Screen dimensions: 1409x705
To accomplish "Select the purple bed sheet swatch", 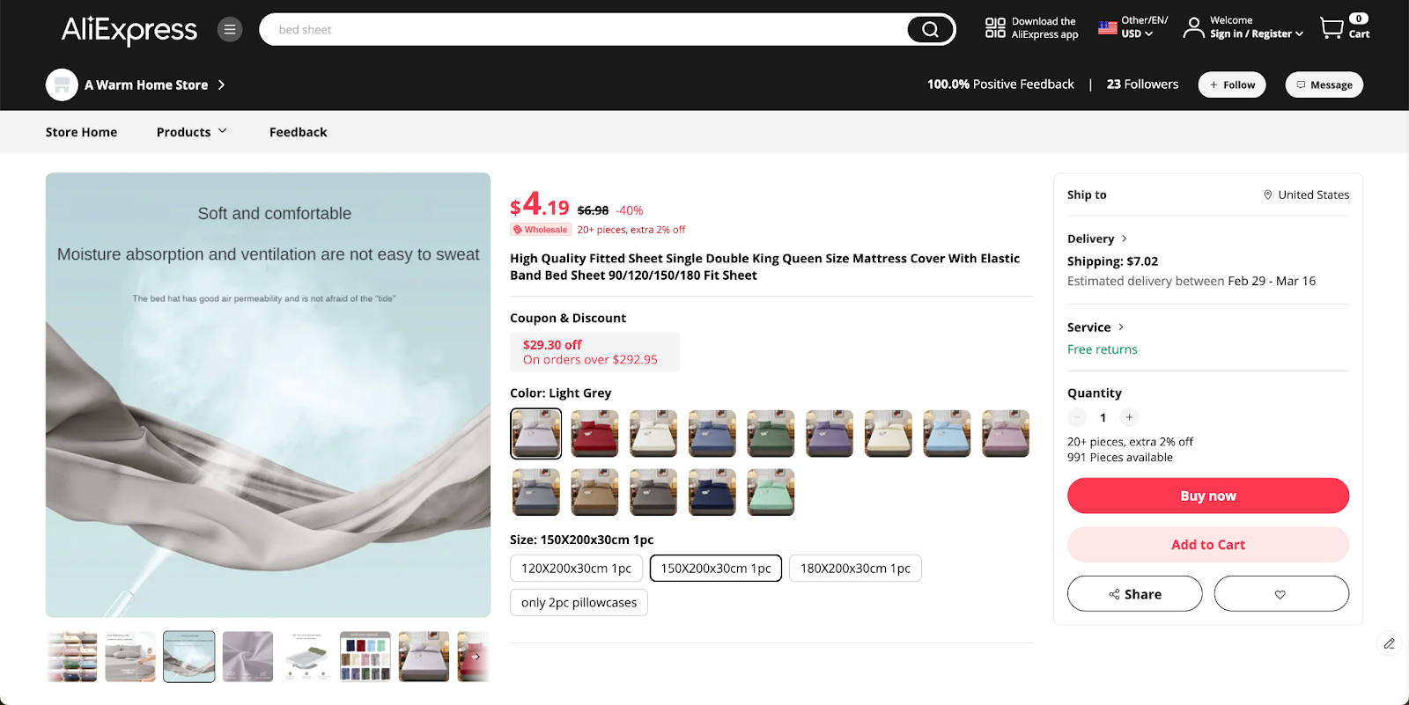I will pyautogui.click(x=830, y=433).
